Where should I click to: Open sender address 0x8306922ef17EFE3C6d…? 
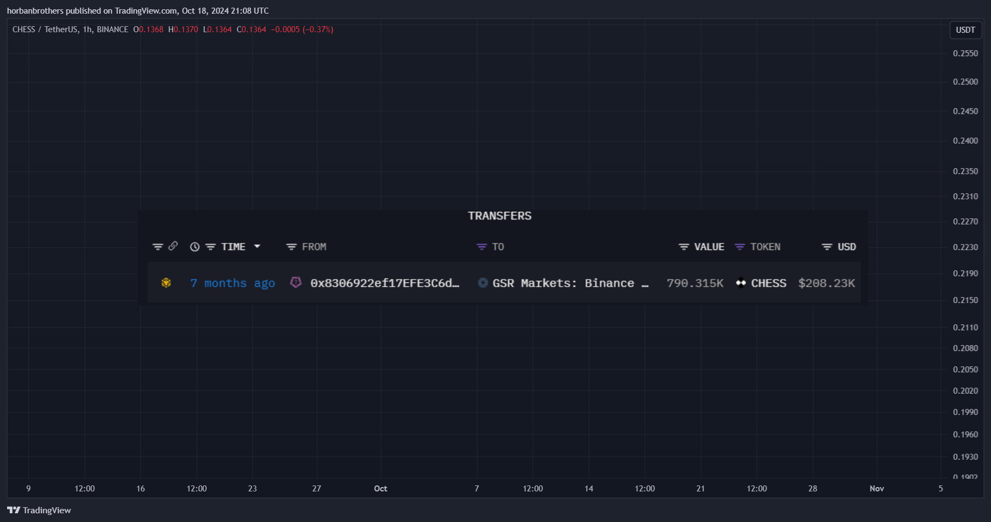pyautogui.click(x=385, y=283)
